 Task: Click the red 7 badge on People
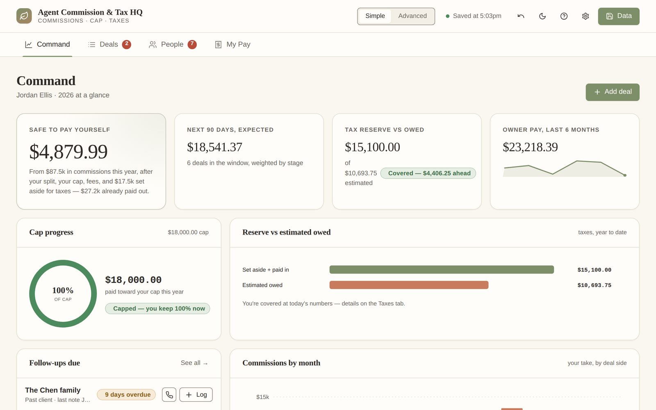point(192,44)
